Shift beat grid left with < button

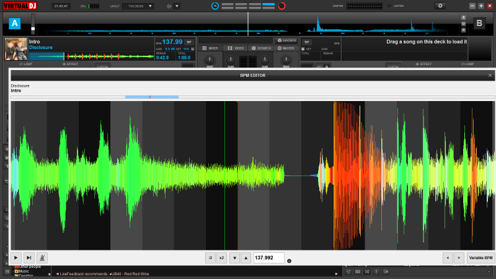coord(448,258)
